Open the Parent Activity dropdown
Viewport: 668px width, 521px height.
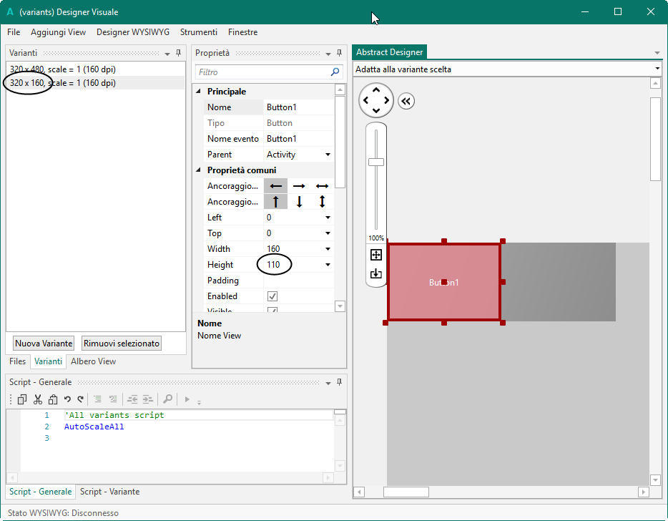point(328,155)
